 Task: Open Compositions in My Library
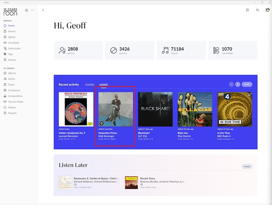tap(15, 96)
